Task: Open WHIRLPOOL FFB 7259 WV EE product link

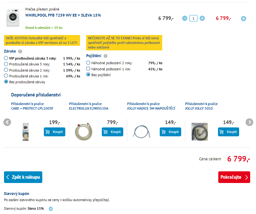Action: tap(63, 15)
